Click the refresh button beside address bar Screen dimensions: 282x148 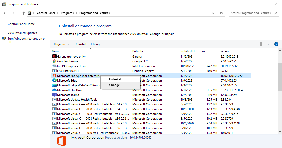[221, 13]
